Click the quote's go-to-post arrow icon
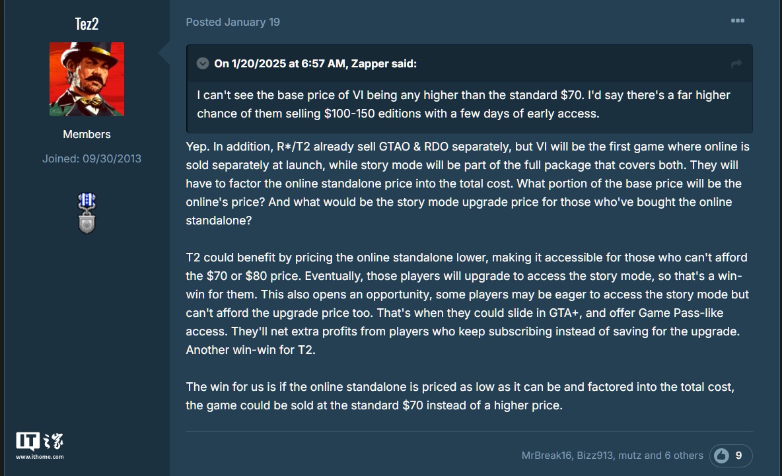782x476 pixels. (736, 64)
